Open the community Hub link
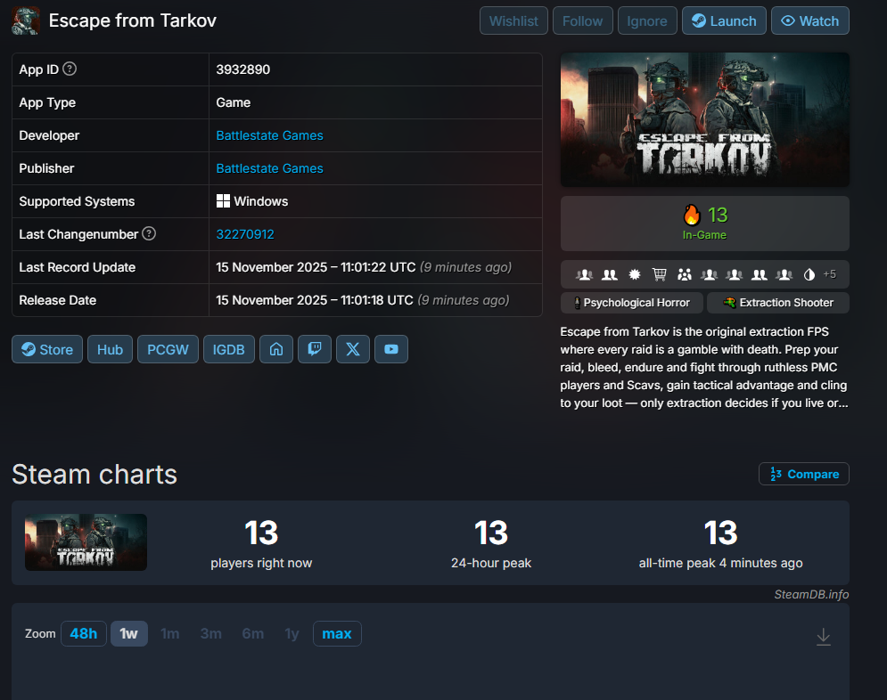887x700 pixels. 110,349
